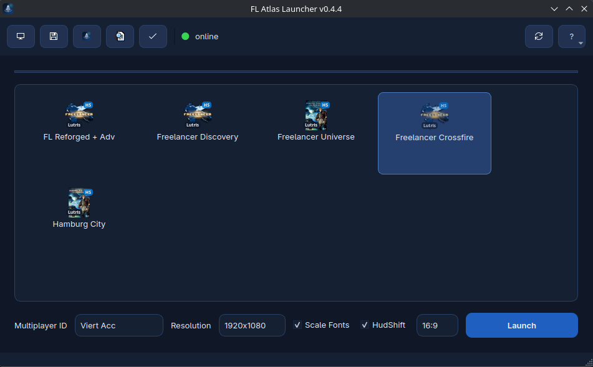Click the Viert Acc Multiplayer ID field

[x=118, y=325]
